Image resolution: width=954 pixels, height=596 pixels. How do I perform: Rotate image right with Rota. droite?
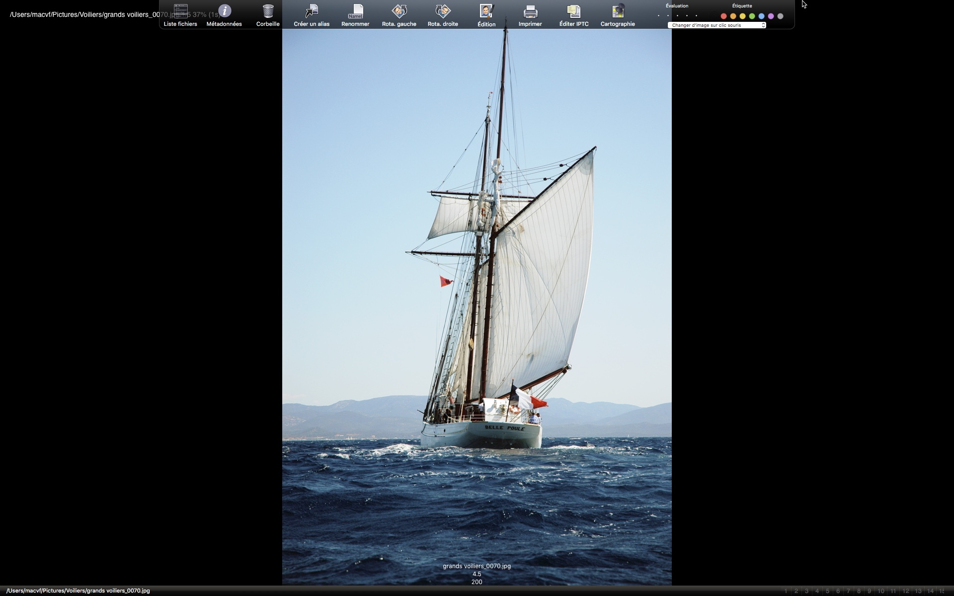[x=443, y=15]
